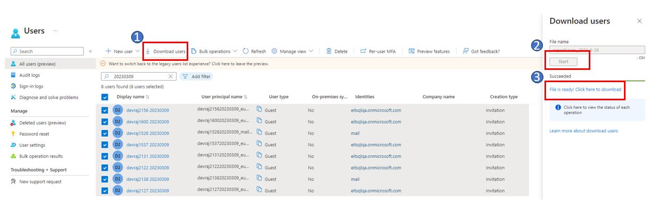The height and width of the screenshot is (206, 657).
Task: Toggle the select-all checkbox in table header
Action: [x=105, y=97]
